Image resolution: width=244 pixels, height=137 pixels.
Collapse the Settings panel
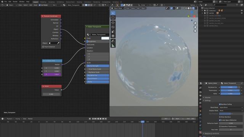pyautogui.click(x=207, y=100)
